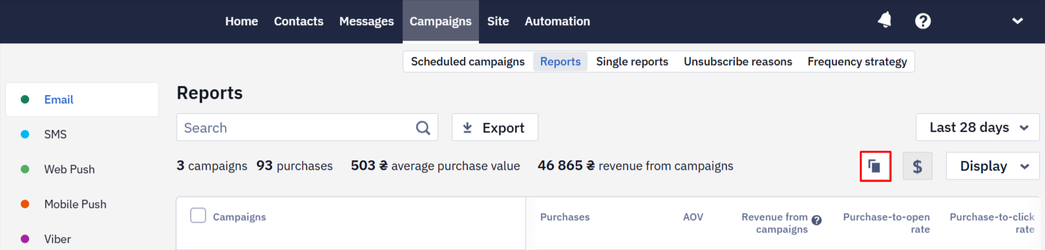
Task: Select Email channel in sidebar
Action: click(82, 99)
